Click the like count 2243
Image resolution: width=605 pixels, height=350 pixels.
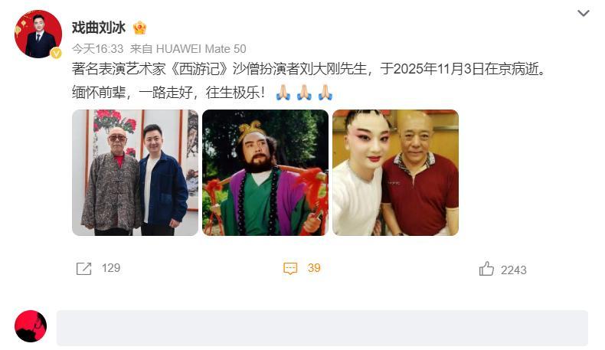514,270
